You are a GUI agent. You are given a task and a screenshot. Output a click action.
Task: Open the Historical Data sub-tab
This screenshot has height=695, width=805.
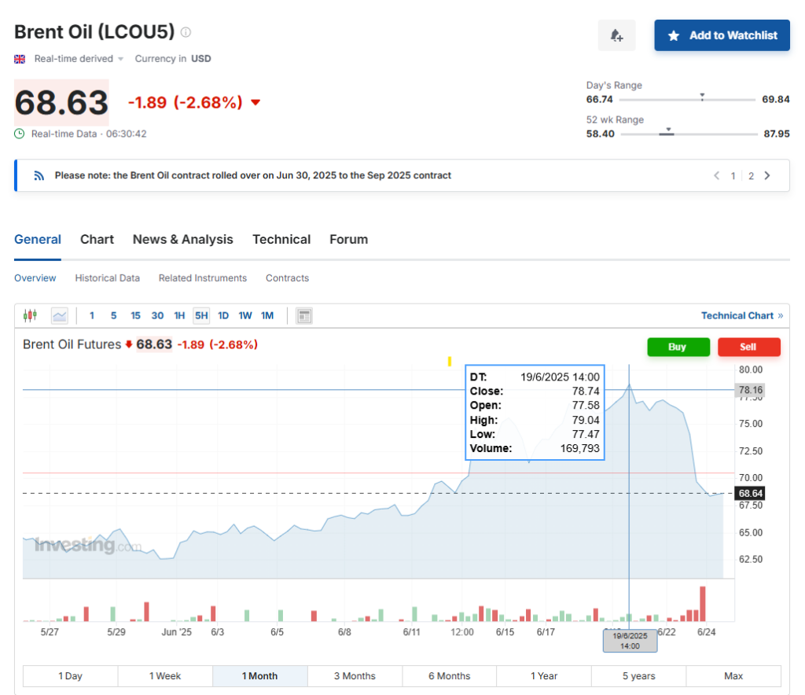107,278
